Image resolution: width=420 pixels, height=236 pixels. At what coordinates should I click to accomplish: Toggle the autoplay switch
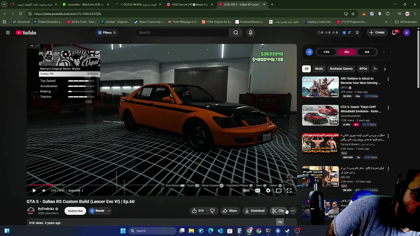pos(246,190)
